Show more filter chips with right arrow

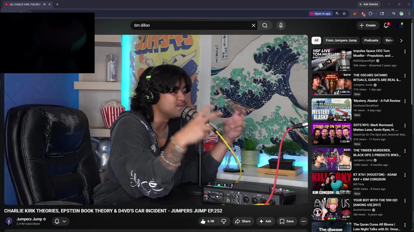click(401, 41)
